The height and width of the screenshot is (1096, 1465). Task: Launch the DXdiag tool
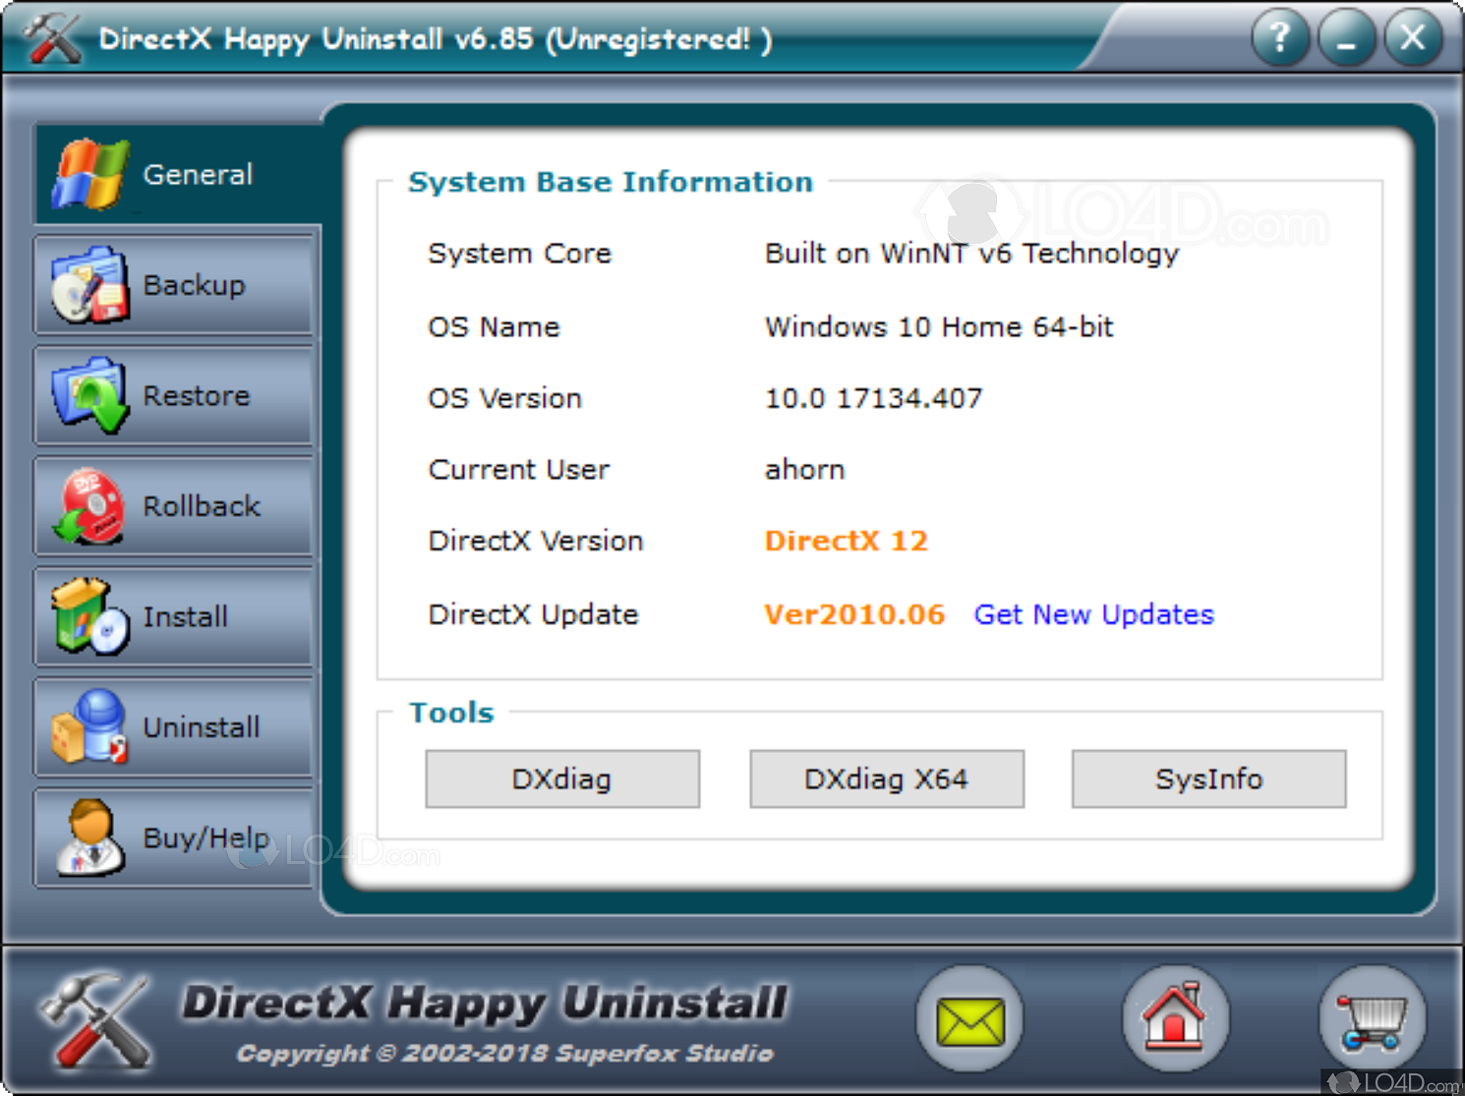tap(562, 779)
